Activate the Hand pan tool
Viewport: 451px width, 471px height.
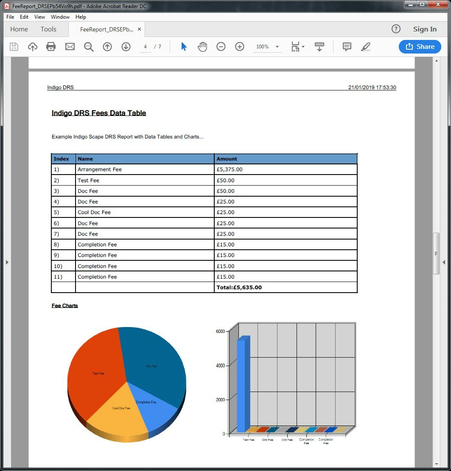coord(202,47)
